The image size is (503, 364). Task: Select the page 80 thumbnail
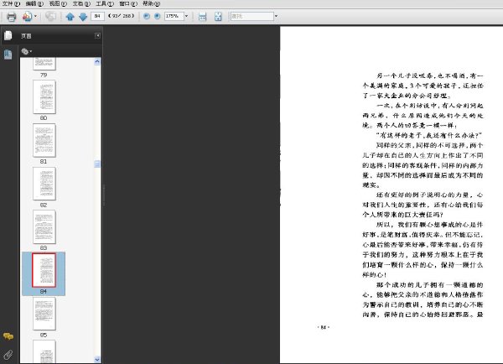pos(44,97)
